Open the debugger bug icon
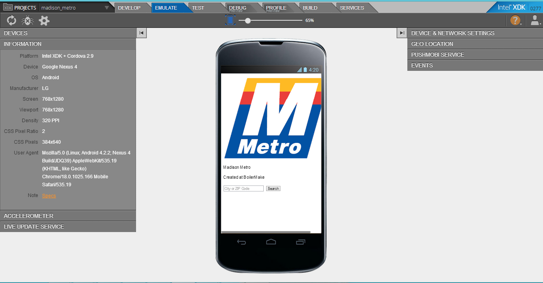Screen dimensions: 543x283 click(x=27, y=20)
